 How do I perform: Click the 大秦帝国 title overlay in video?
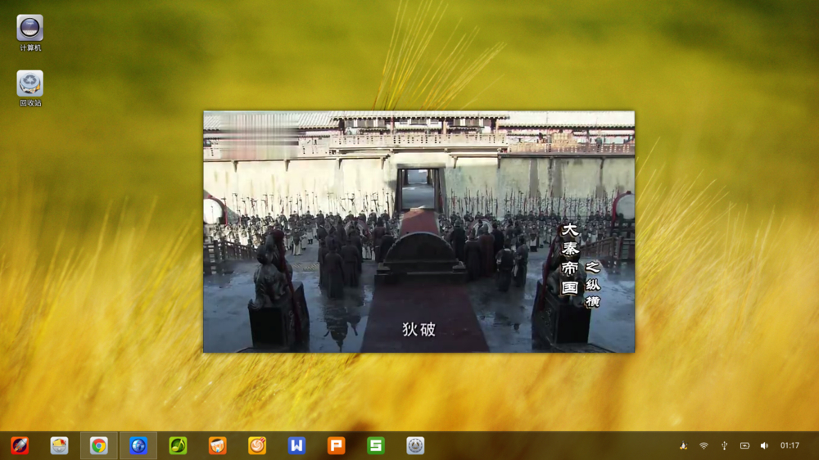tap(569, 259)
